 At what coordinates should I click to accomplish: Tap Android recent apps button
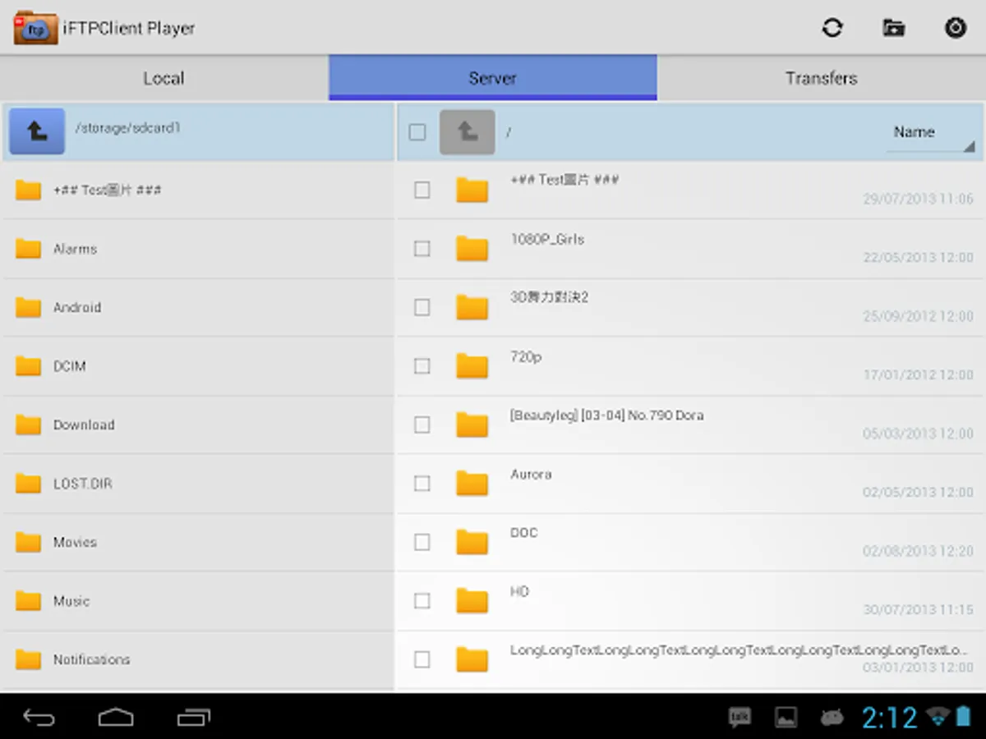(x=194, y=718)
